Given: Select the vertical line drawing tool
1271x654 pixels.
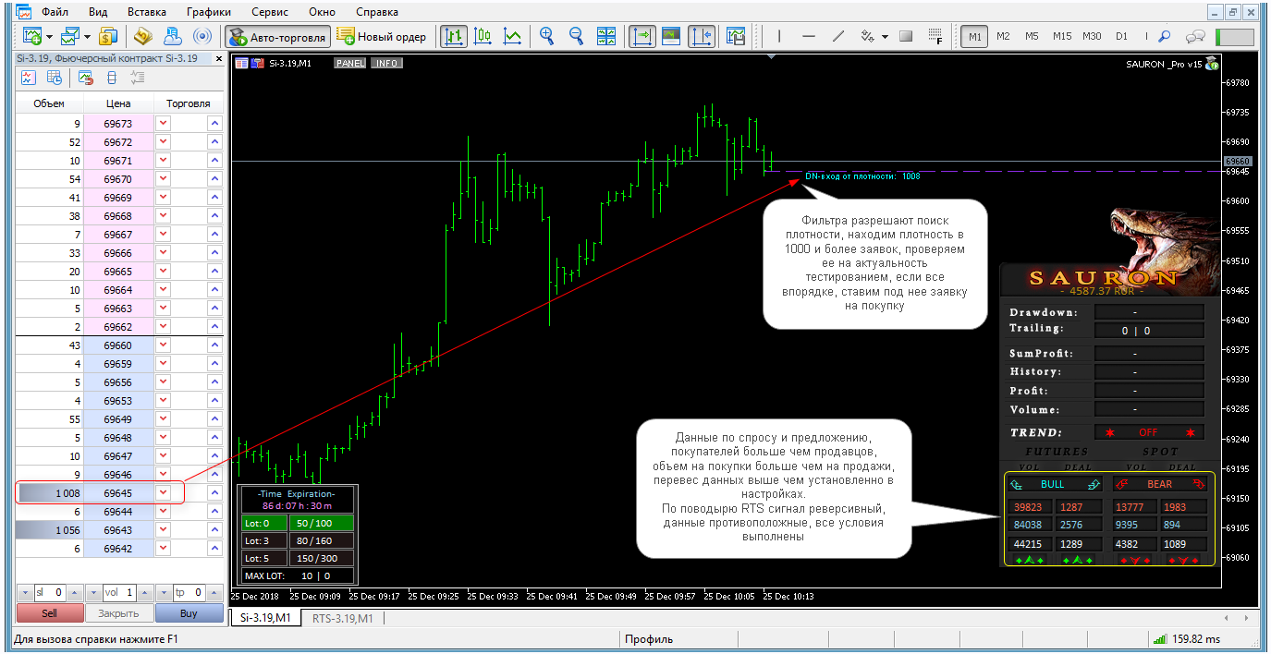Looking at the screenshot, I should pos(779,36).
